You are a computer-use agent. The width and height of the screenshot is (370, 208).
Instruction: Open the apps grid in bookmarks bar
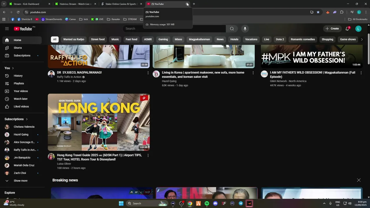tap(4, 19)
